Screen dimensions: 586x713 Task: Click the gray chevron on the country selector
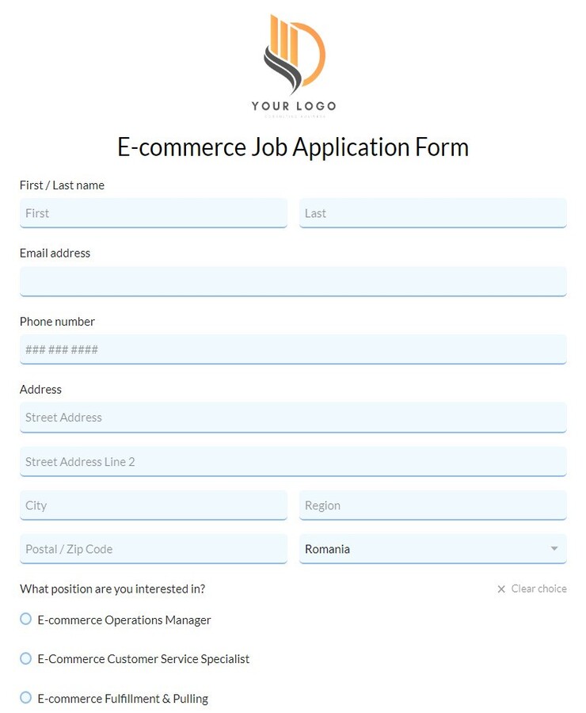tap(555, 549)
